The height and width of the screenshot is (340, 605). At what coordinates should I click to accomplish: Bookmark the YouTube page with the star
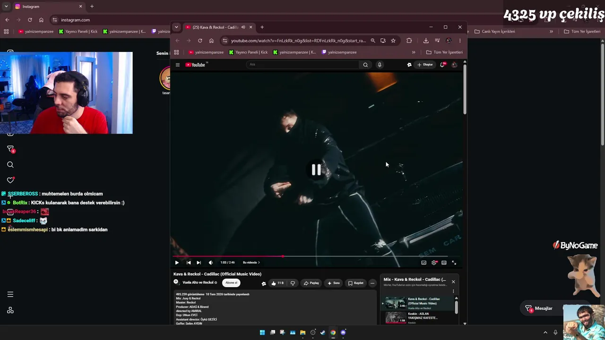(x=393, y=41)
